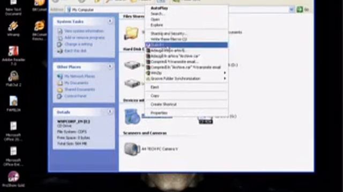The width and height of the screenshot is (343, 192).
Task: Click the Control Panel icon in Other Places
Action: pyautogui.click(x=59, y=96)
